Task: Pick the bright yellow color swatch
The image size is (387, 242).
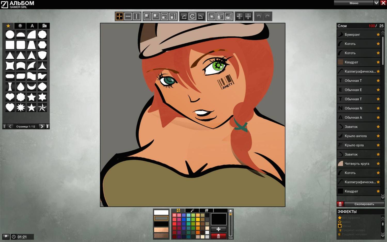Action: 198,220
